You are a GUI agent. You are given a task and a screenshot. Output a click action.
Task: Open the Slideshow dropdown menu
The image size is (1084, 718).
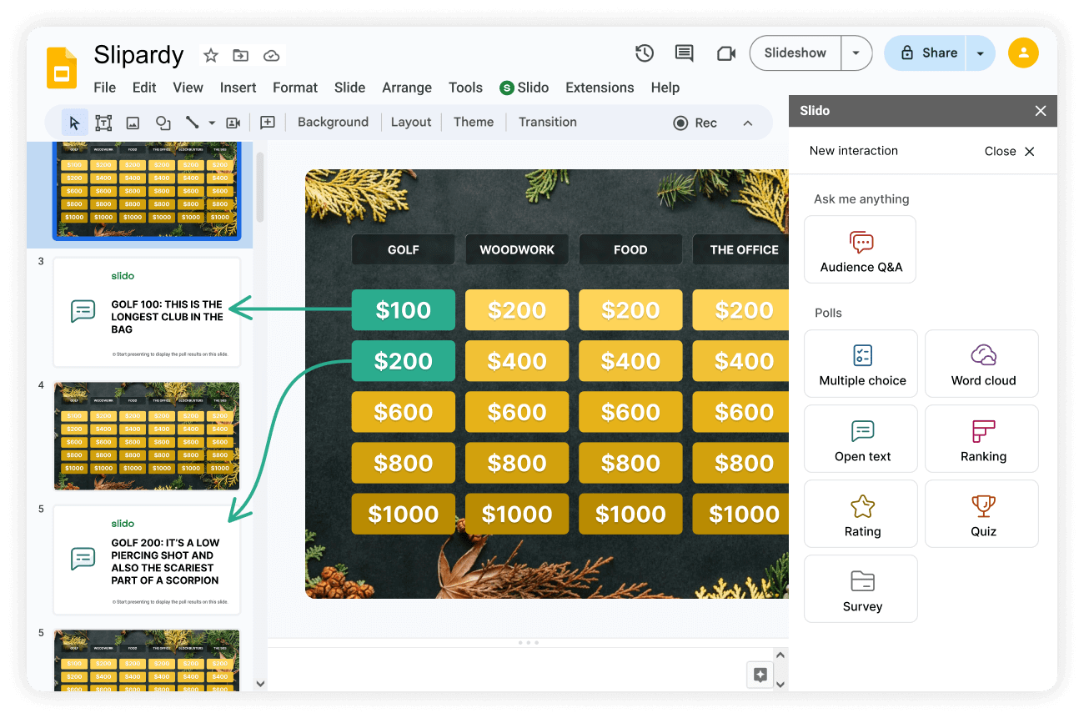coord(856,53)
